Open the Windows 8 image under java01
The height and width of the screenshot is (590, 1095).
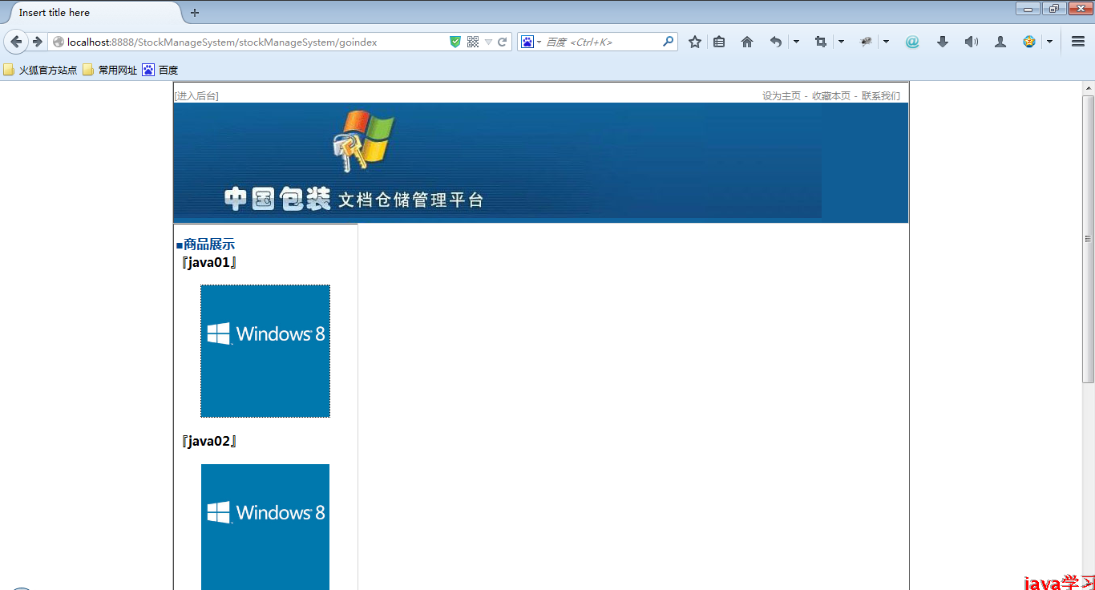pyautogui.click(x=265, y=351)
